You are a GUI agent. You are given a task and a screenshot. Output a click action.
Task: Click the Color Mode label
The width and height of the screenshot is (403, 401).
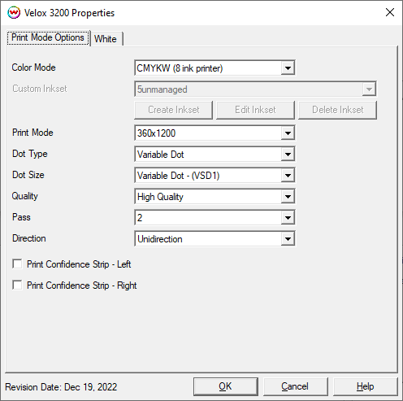33,68
